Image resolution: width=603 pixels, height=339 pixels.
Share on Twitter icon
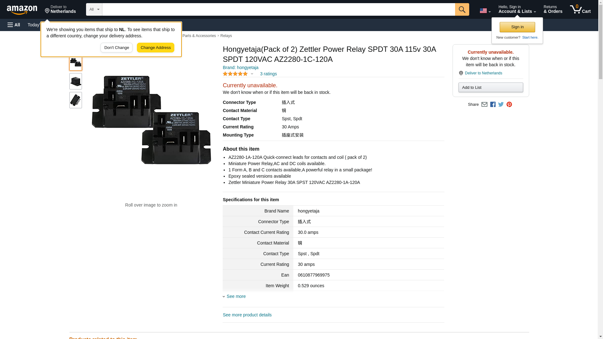(501, 105)
